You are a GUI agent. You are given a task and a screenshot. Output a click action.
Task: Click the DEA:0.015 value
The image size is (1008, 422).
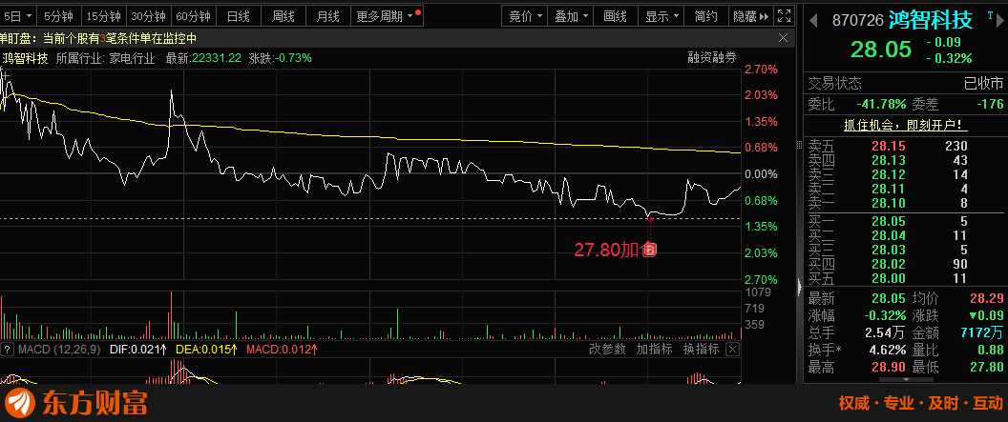204,350
